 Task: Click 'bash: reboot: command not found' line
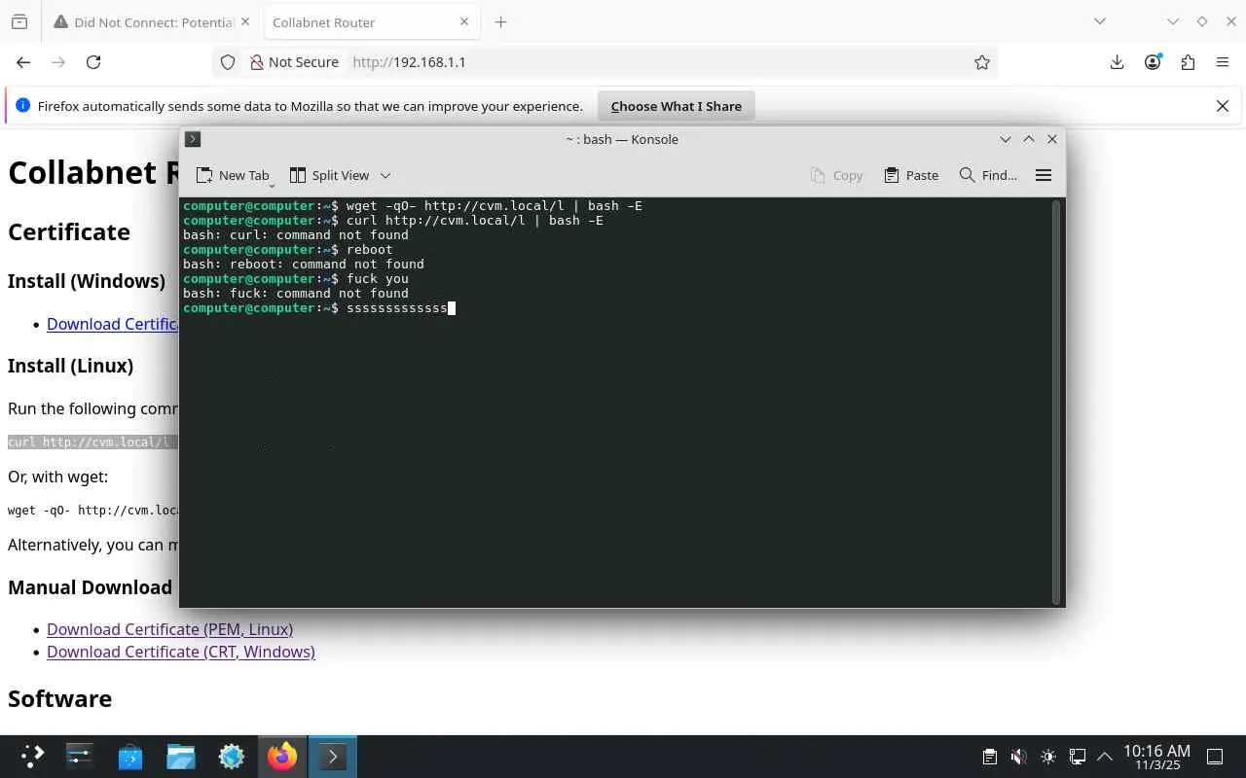pyautogui.click(x=304, y=265)
